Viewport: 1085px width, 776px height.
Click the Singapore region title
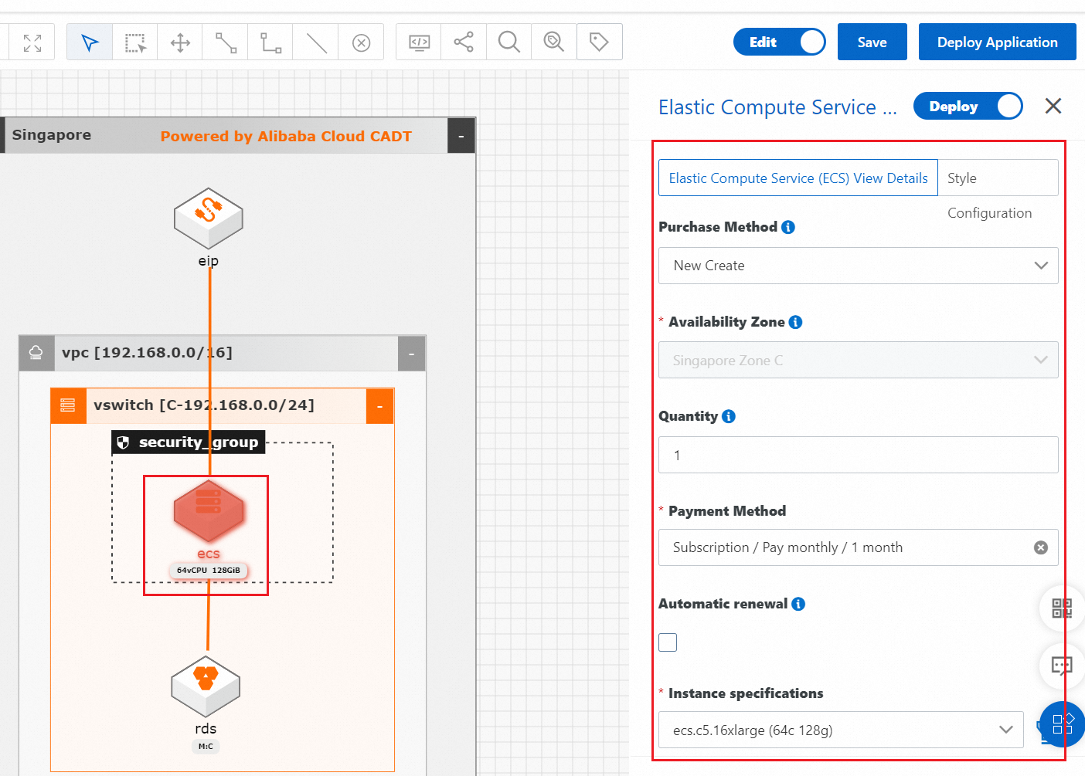pyautogui.click(x=52, y=135)
